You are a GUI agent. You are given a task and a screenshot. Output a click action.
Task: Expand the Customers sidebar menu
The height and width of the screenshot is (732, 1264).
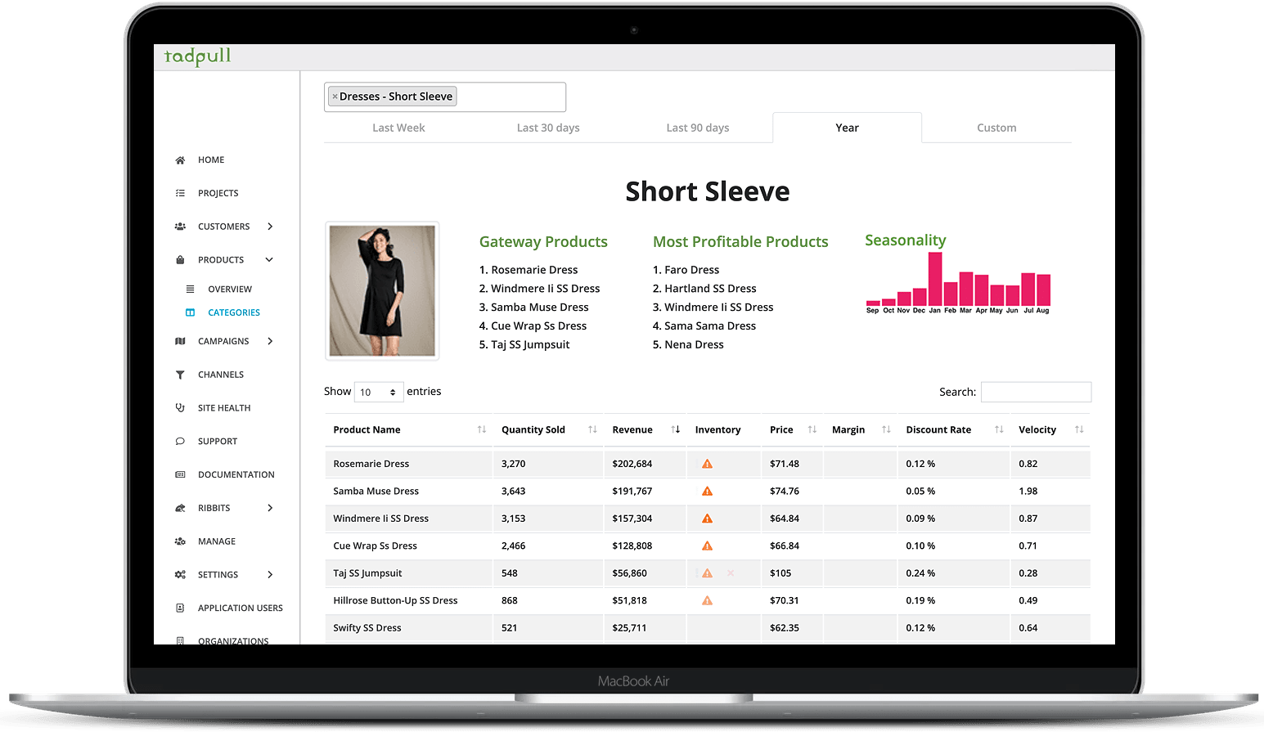(x=270, y=227)
